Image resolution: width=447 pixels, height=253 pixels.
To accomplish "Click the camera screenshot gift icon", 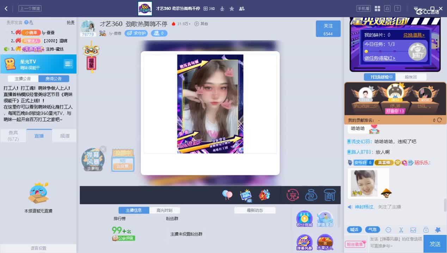I will [246, 195].
